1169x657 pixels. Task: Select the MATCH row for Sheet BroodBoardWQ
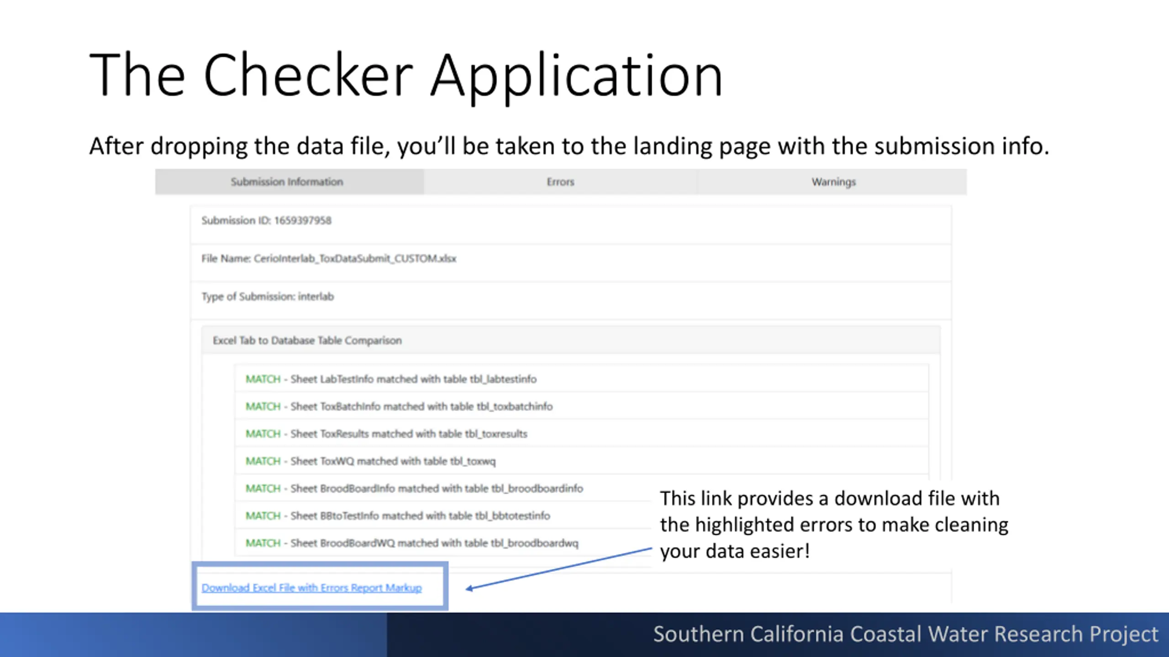click(x=443, y=543)
